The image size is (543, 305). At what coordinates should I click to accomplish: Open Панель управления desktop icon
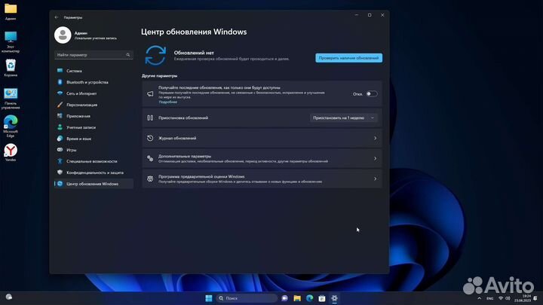(x=11, y=99)
